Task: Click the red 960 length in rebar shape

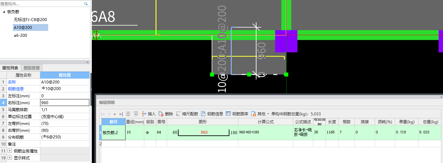Action: pyautogui.click(x=204, y=132)
